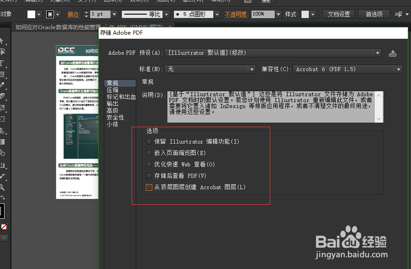
Task: Open the 不透明度 transparency panel link
Action: point(236,15)
